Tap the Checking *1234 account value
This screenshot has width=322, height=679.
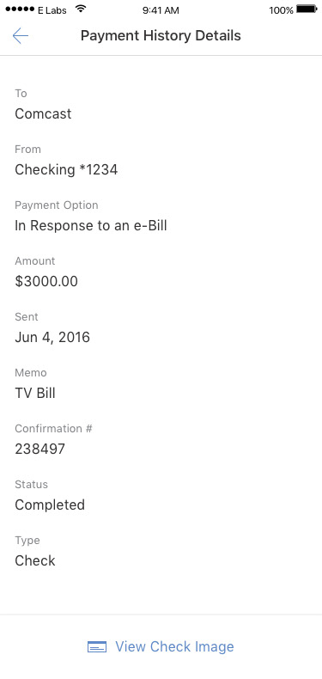66,170
